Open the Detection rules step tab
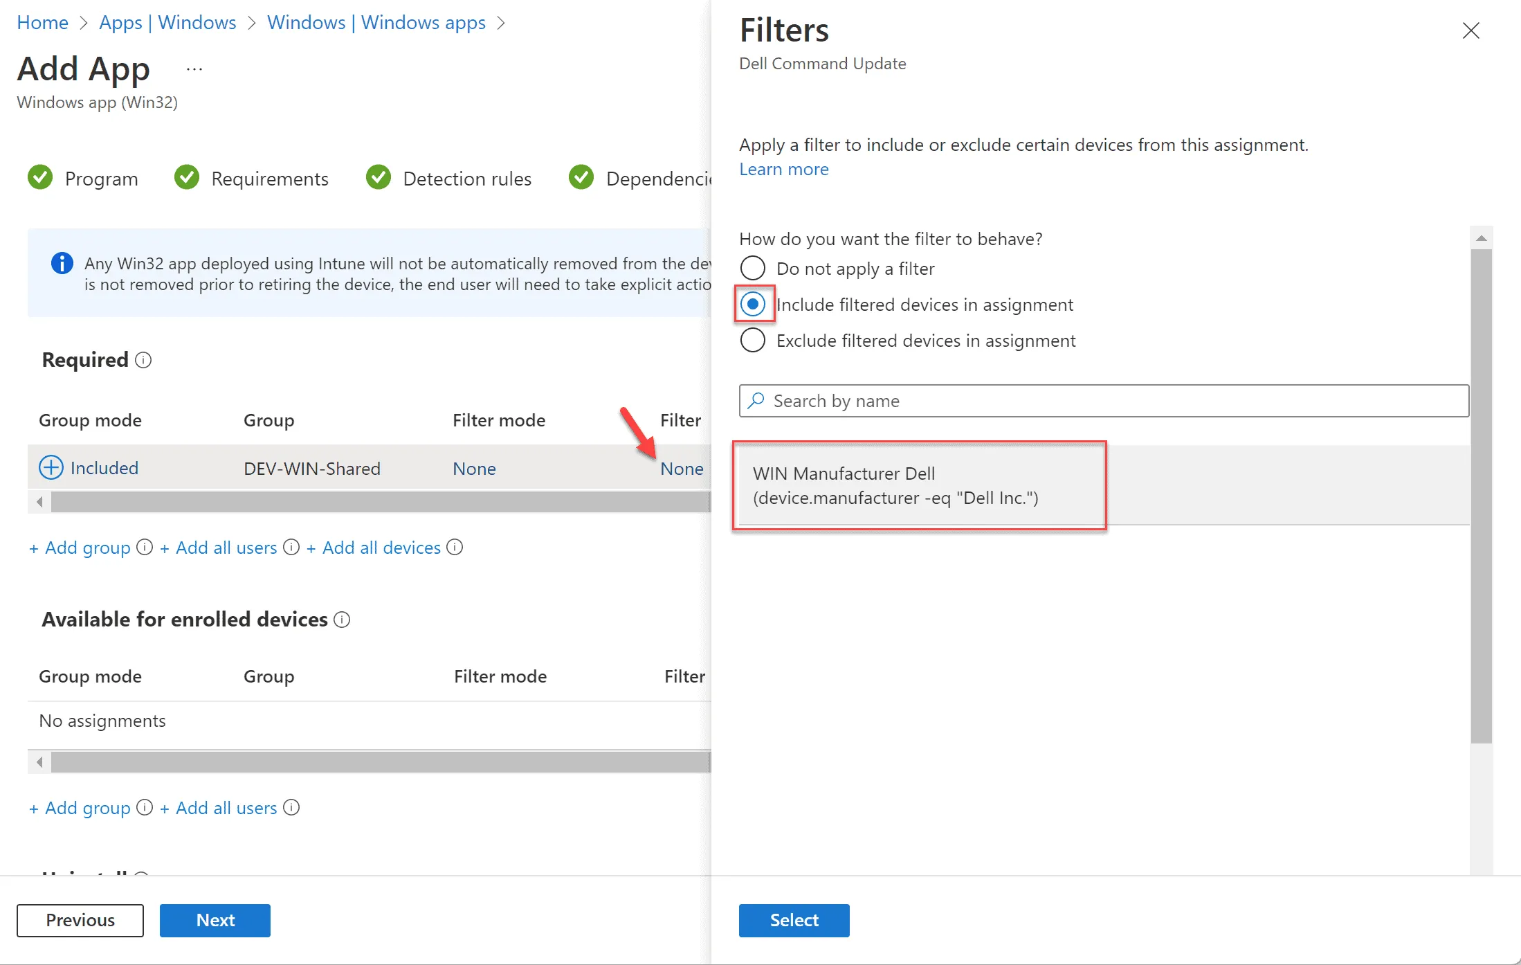The height and width of the screenshot is (965, 1521). click(x=467, y=179)
